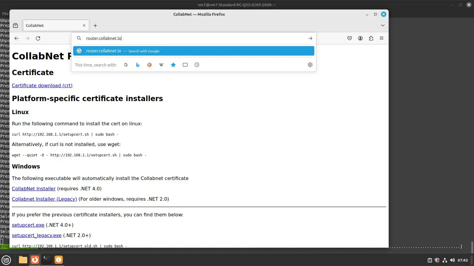This screenshot has height=266, width=474.
Task: Minimize the Firefox window
Action: point(367,14)
